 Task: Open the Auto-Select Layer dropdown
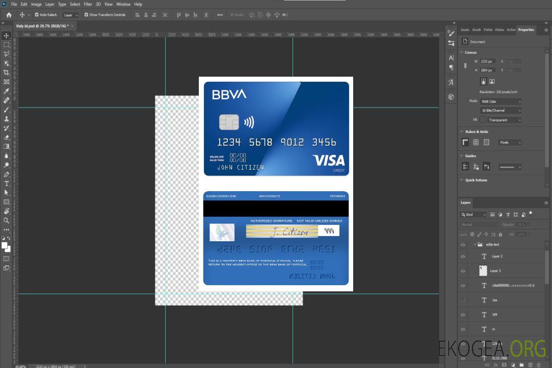[x=71, y=15]
